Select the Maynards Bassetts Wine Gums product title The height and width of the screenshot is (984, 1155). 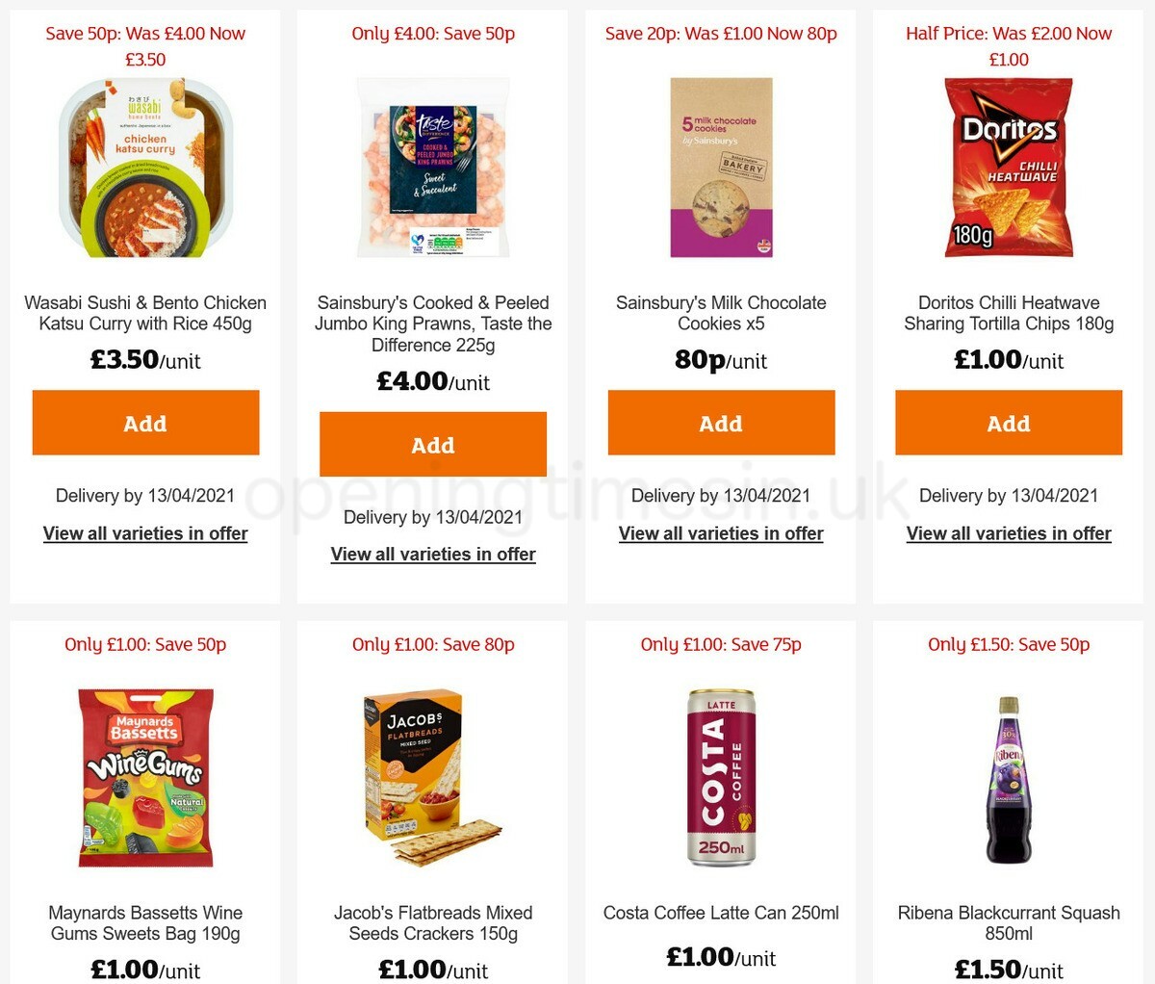click(x=145, y=923)
